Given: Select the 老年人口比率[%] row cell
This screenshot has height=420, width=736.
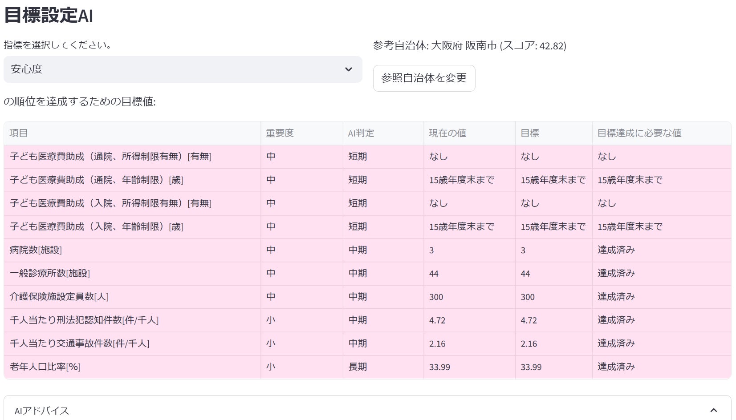Looking at the screenshot, I should pyautogui.click(x=45, y=367).
